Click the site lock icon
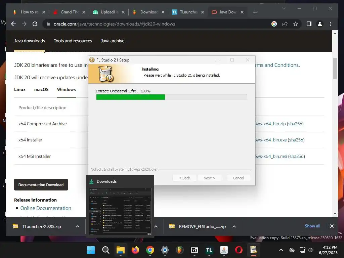 [x=48, y=24]
